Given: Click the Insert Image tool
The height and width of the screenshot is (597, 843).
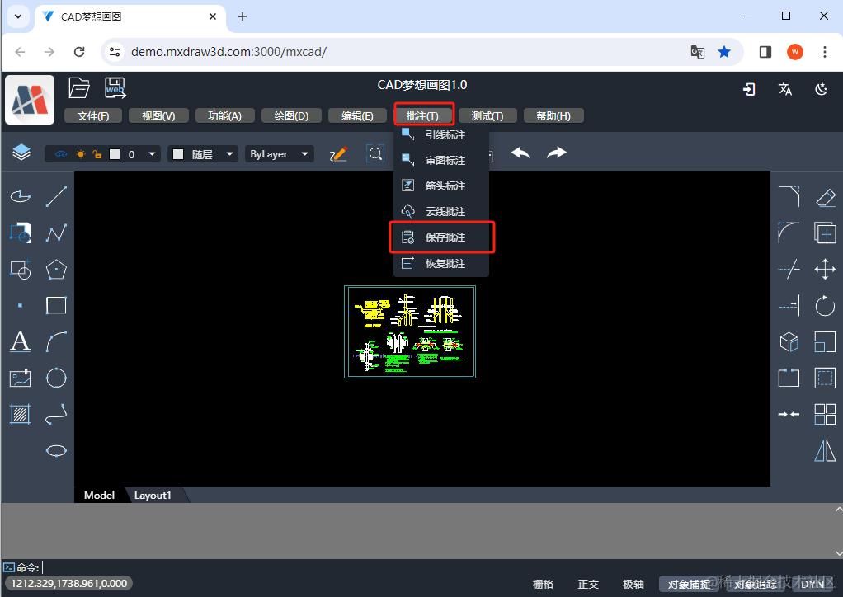Looking at the screenshot, I should (21, 378).
